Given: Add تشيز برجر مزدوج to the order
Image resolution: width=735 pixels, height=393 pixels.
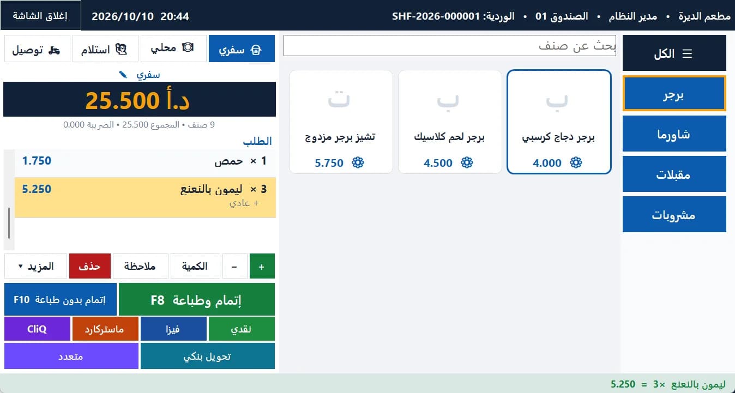Looking at the screenshot, I should pos(341,122).
